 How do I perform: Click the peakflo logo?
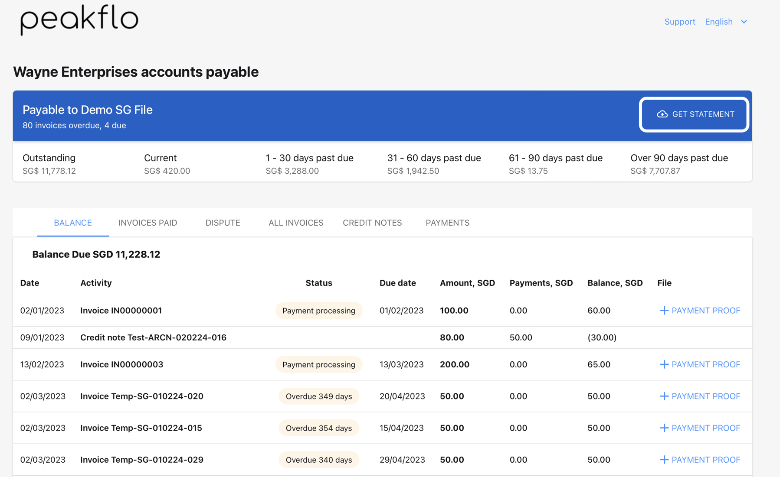[x=79, y=19]
